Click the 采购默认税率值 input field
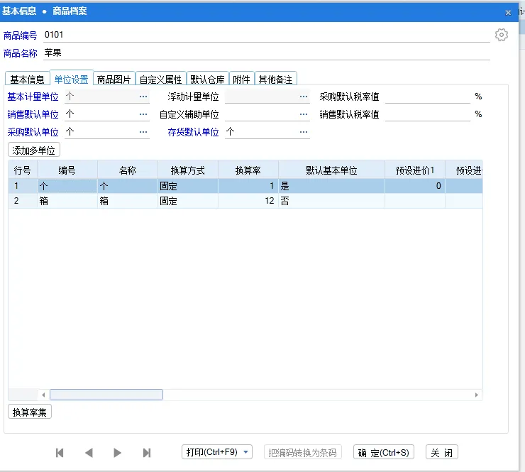The height and width of the screenshot is (472, 525). tap(427, 97)
